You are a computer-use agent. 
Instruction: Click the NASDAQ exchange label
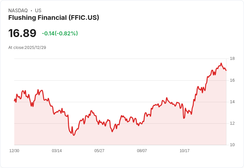(18, 11)
